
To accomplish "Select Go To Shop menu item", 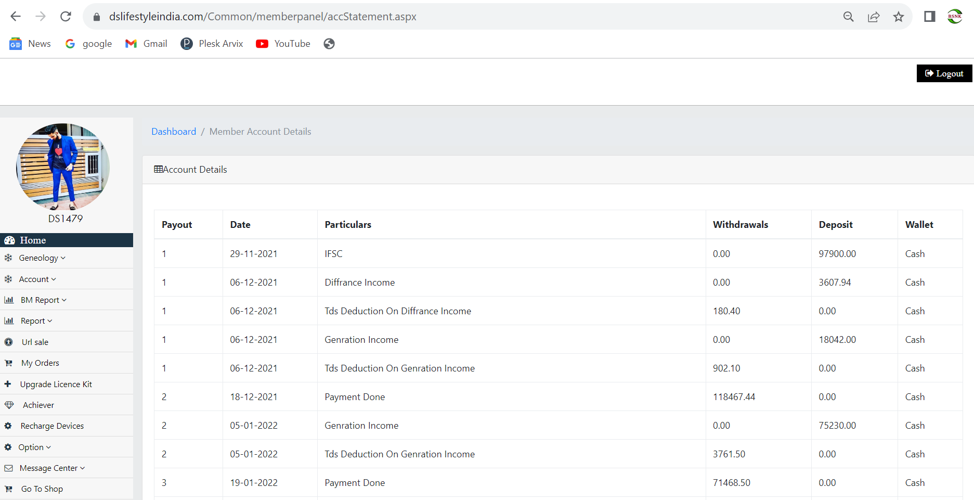I will click(42, 488).
